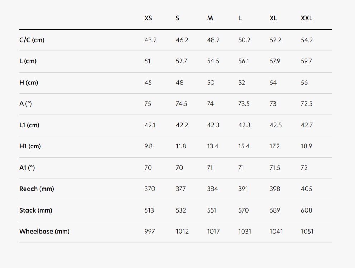This screenshot has width=355, height=268.
Task: Select the XXL L1 value 42.7
Action: (307, 125)
